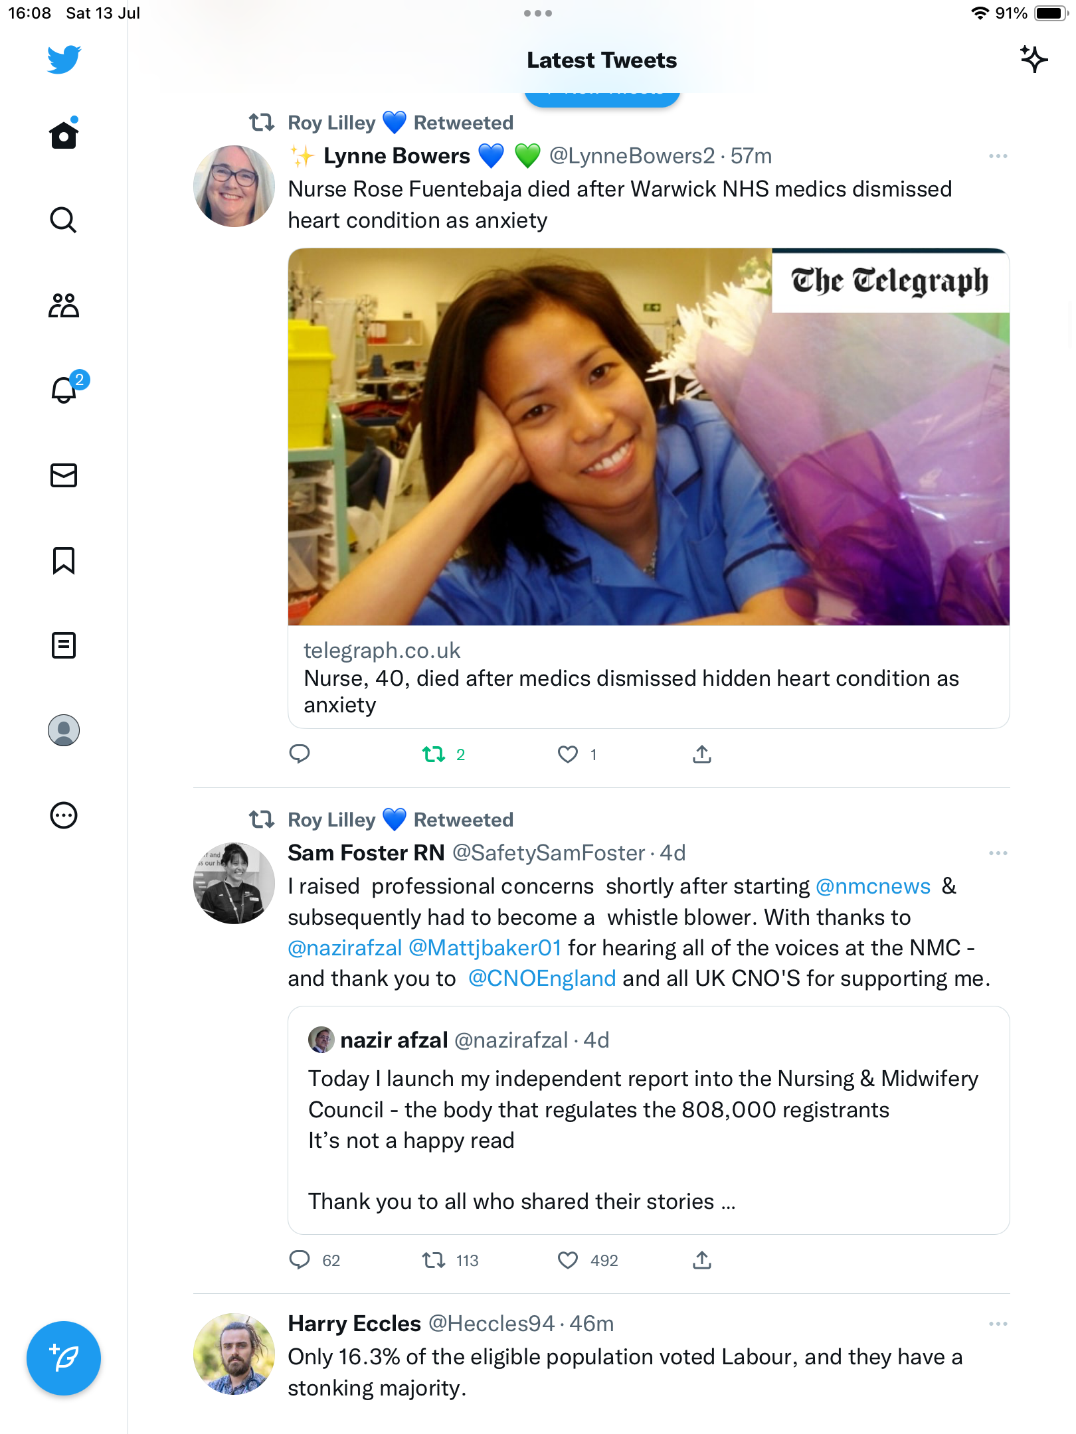The height and width of the screenshot is (1434, 1076).
Task: Open the Search icon in sidebar
Action: 63,220
